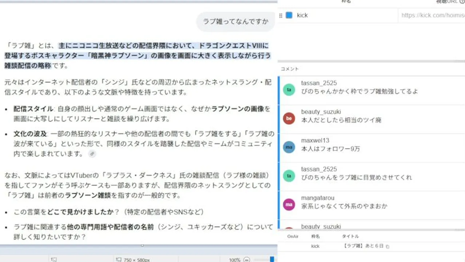Click the magenta 'ma' avatar of mangatarou
The height and width of the screenshot is (262, 465).
289,205
